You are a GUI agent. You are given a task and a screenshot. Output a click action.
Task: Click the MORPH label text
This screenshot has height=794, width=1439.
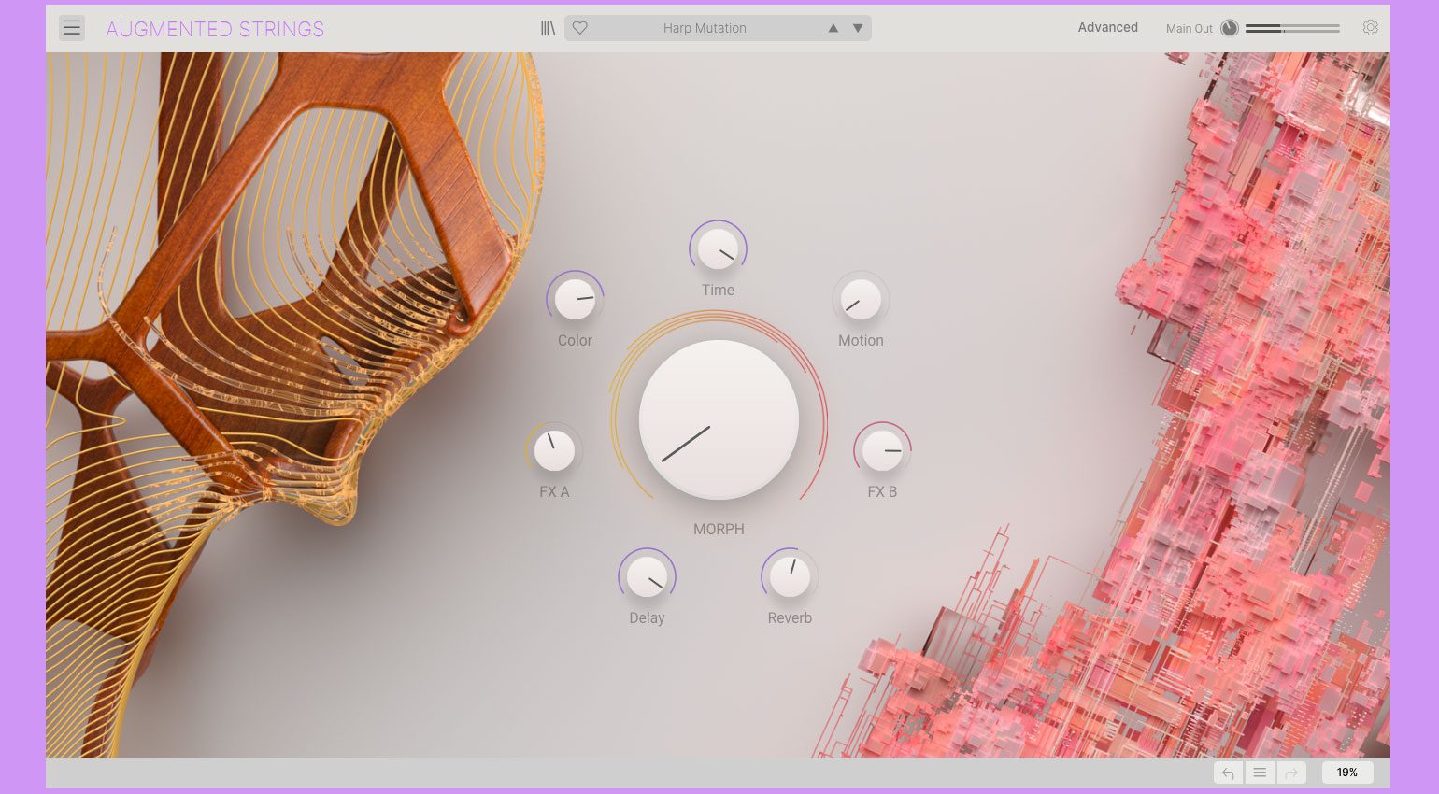coord(719,529)
